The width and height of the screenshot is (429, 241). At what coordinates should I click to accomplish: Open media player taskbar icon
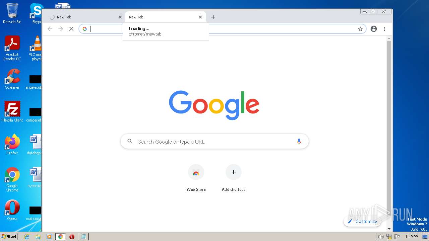point(49,237)
